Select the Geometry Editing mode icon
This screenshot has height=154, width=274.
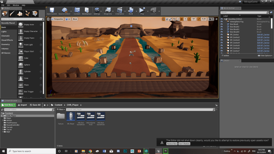pyautogui.click(x=35, y=14)
